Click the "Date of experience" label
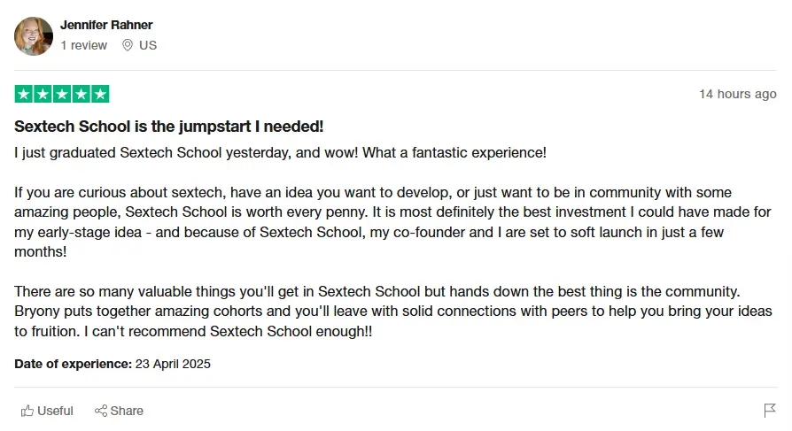 coord(73,364)
